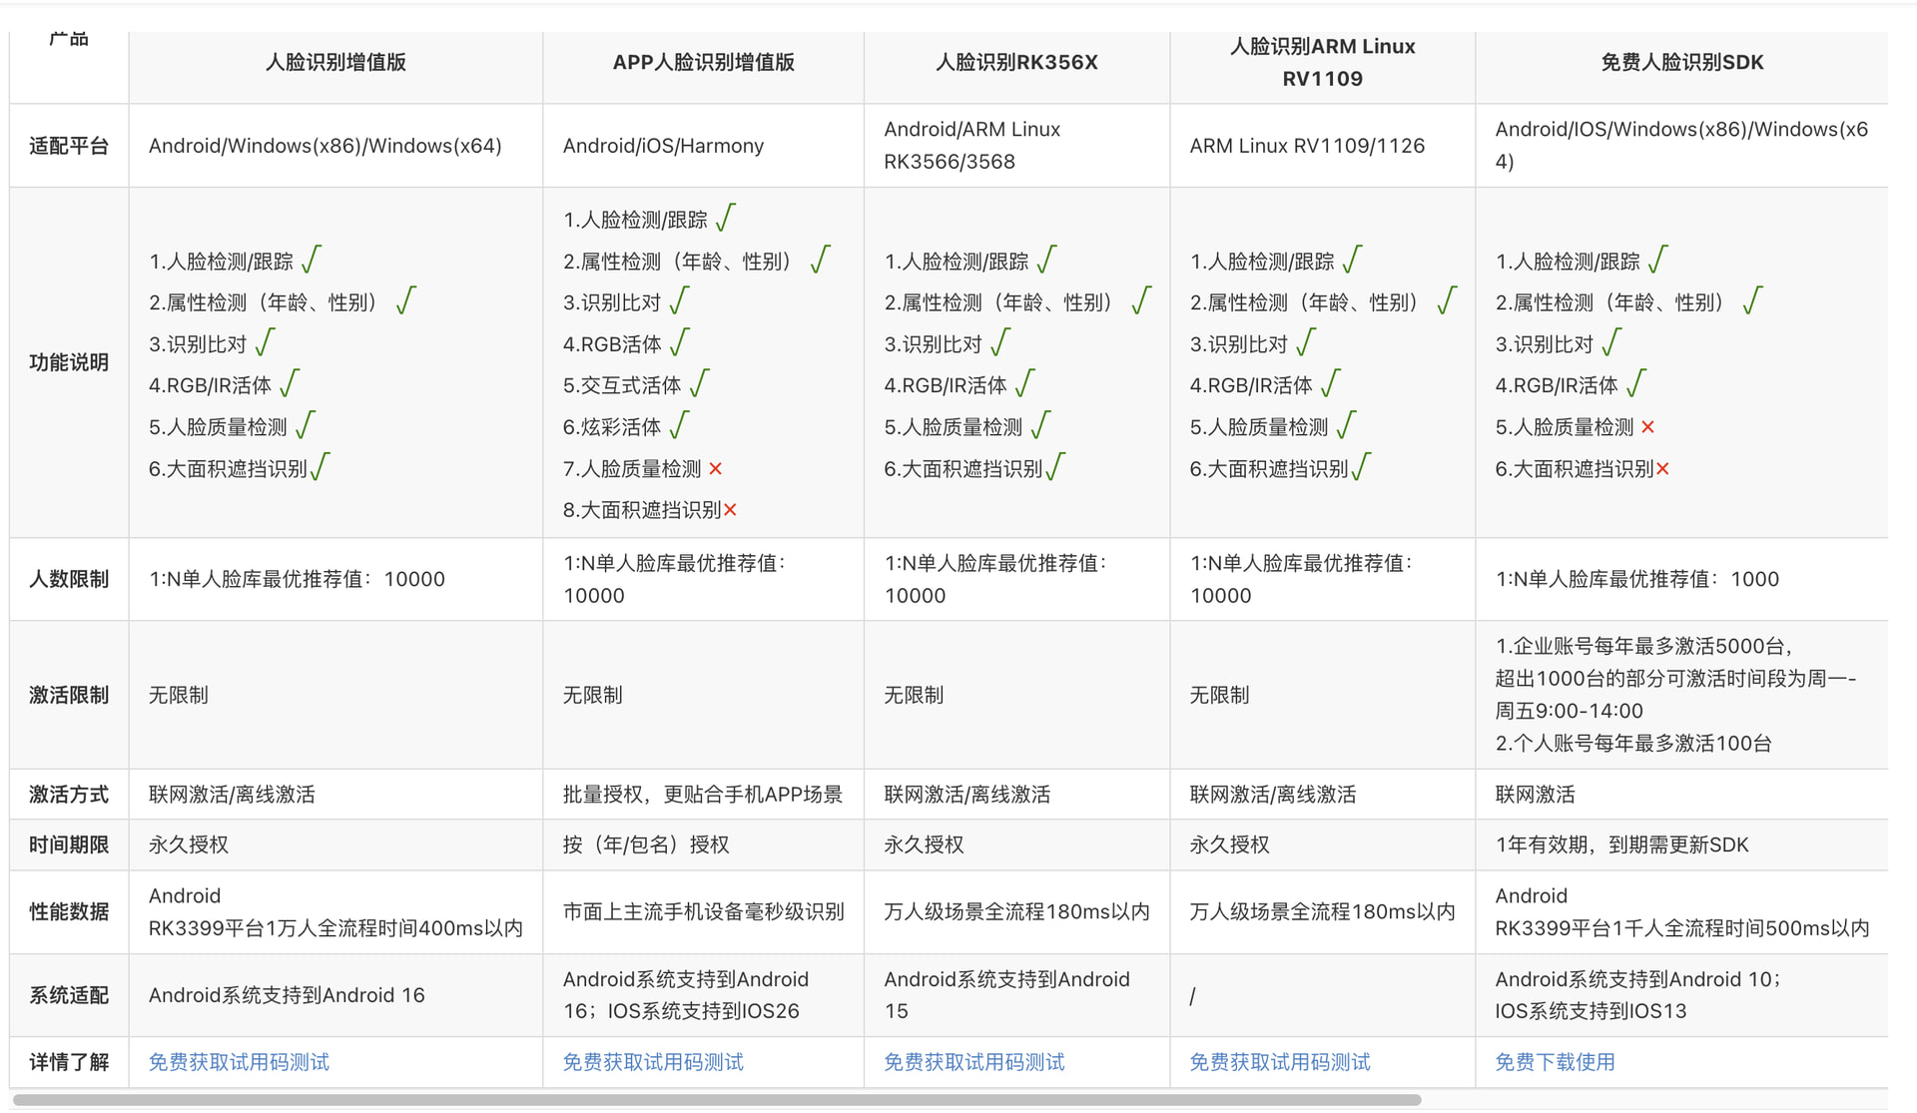Click 市面上主流手机设备毫秒级识别 cell
1917x1113 pixels.
pos(704,911)
